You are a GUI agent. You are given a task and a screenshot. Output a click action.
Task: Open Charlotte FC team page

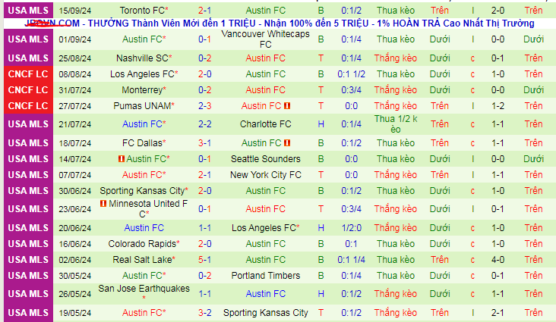point(265,123)
